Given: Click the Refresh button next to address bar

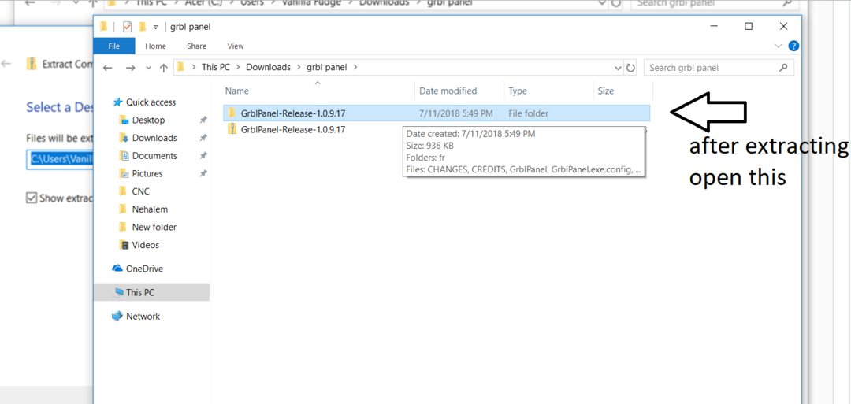Looking at the screenshot, I should pyautogui.click(x=630, y=68).
